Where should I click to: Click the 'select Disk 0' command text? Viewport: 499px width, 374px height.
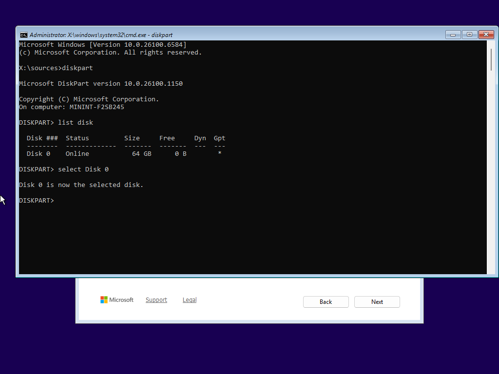[83, 169]
